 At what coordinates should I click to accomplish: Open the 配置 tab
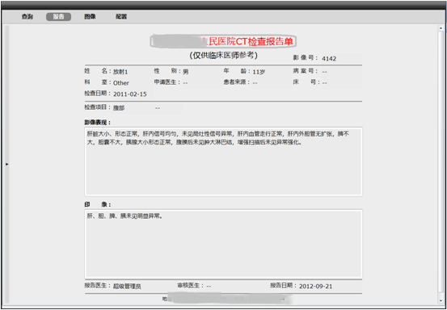(x=121, y=17)
